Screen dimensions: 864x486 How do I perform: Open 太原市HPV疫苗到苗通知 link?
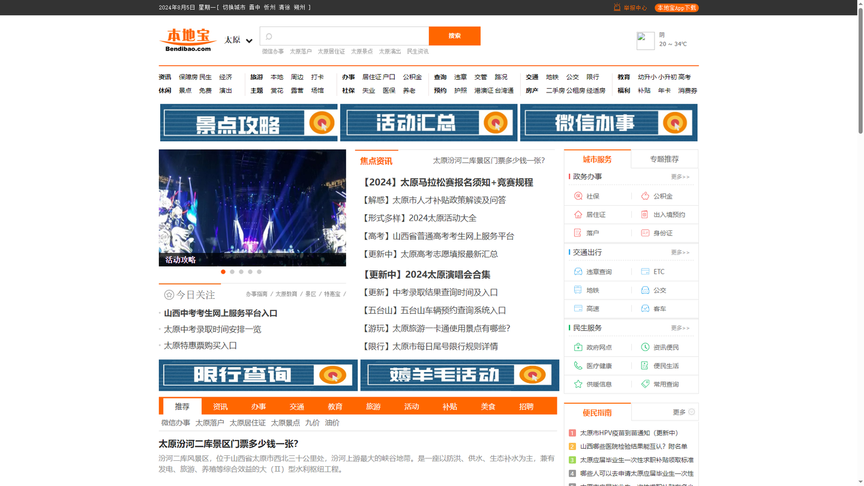click(x=629, y=433)
